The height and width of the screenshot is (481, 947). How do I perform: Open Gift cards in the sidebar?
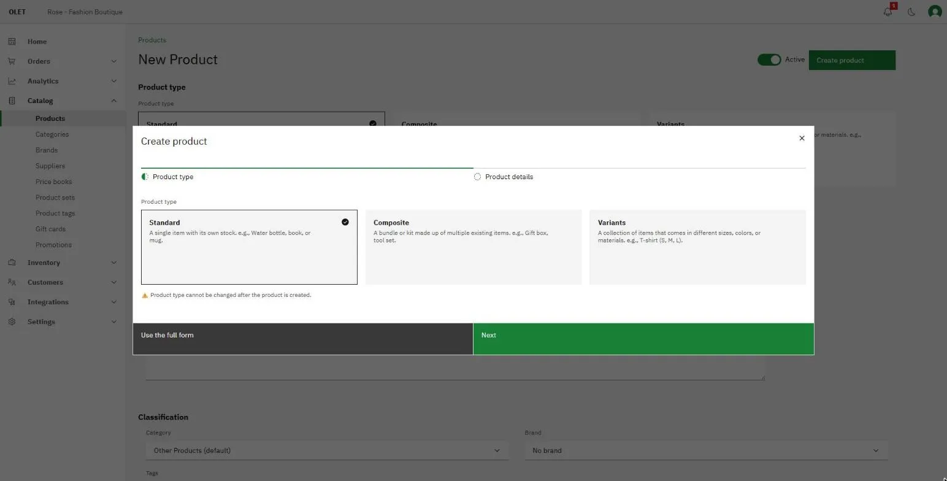[x=50, y=229]
